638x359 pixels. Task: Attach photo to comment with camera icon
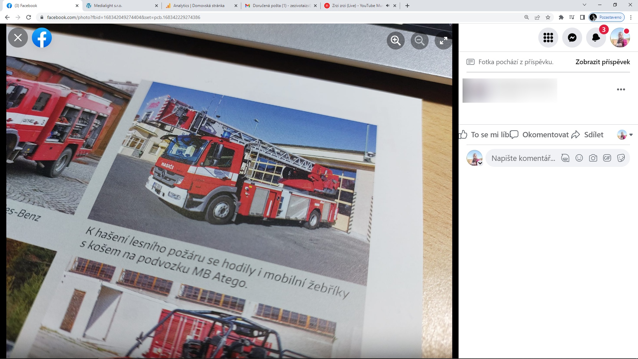(x=593, y=158)
